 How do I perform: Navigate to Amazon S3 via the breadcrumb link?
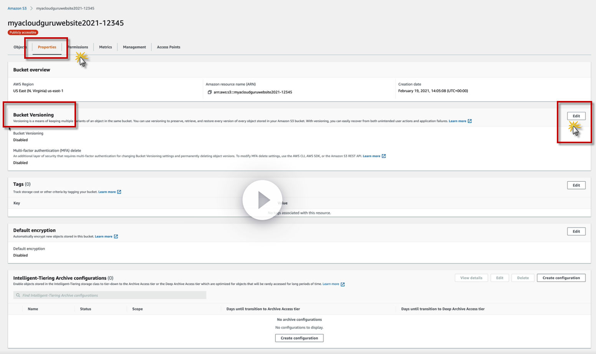(x=17, y=8)
